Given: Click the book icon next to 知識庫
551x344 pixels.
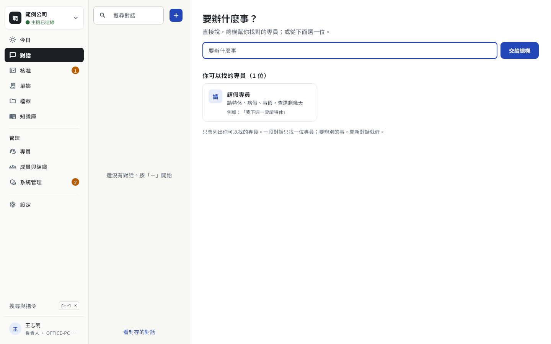Looking at the screenshot, I should tap(13, 116).
